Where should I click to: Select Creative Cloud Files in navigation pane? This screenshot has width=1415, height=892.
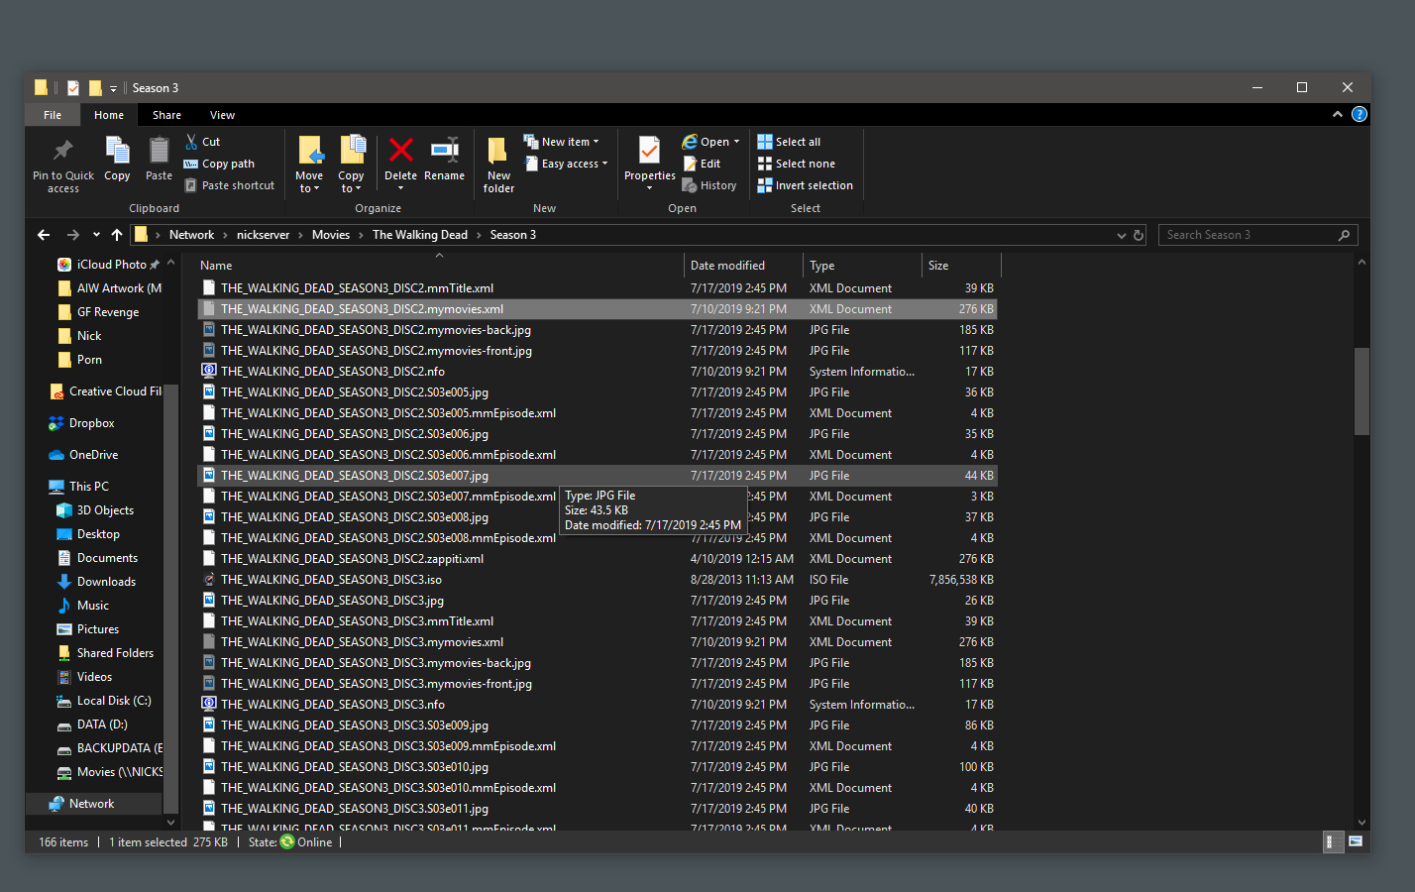[105, 391]
